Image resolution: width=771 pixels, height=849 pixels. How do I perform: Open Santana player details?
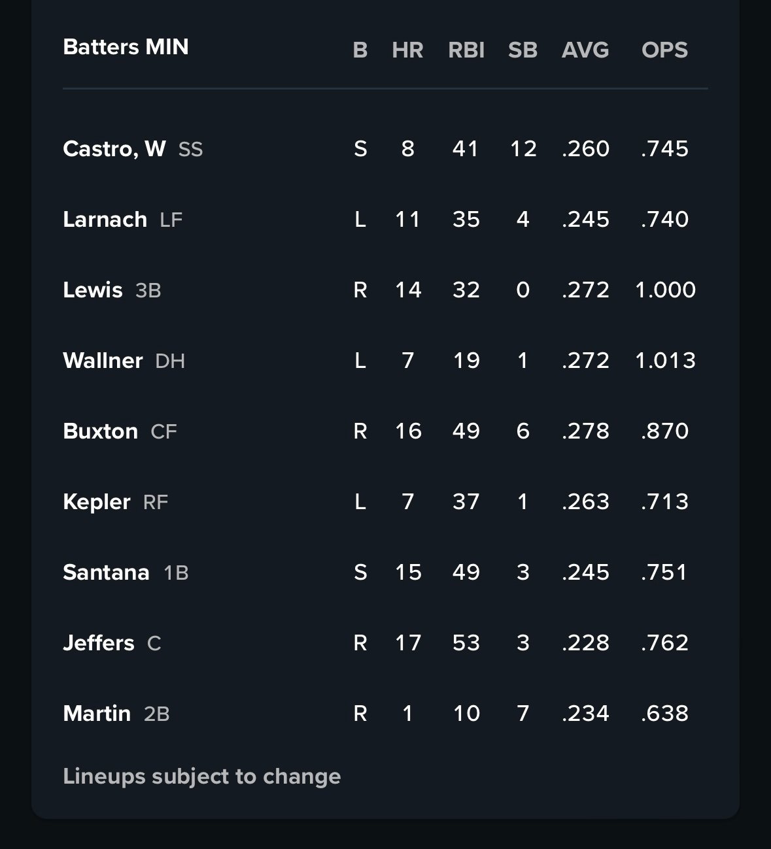106,573
